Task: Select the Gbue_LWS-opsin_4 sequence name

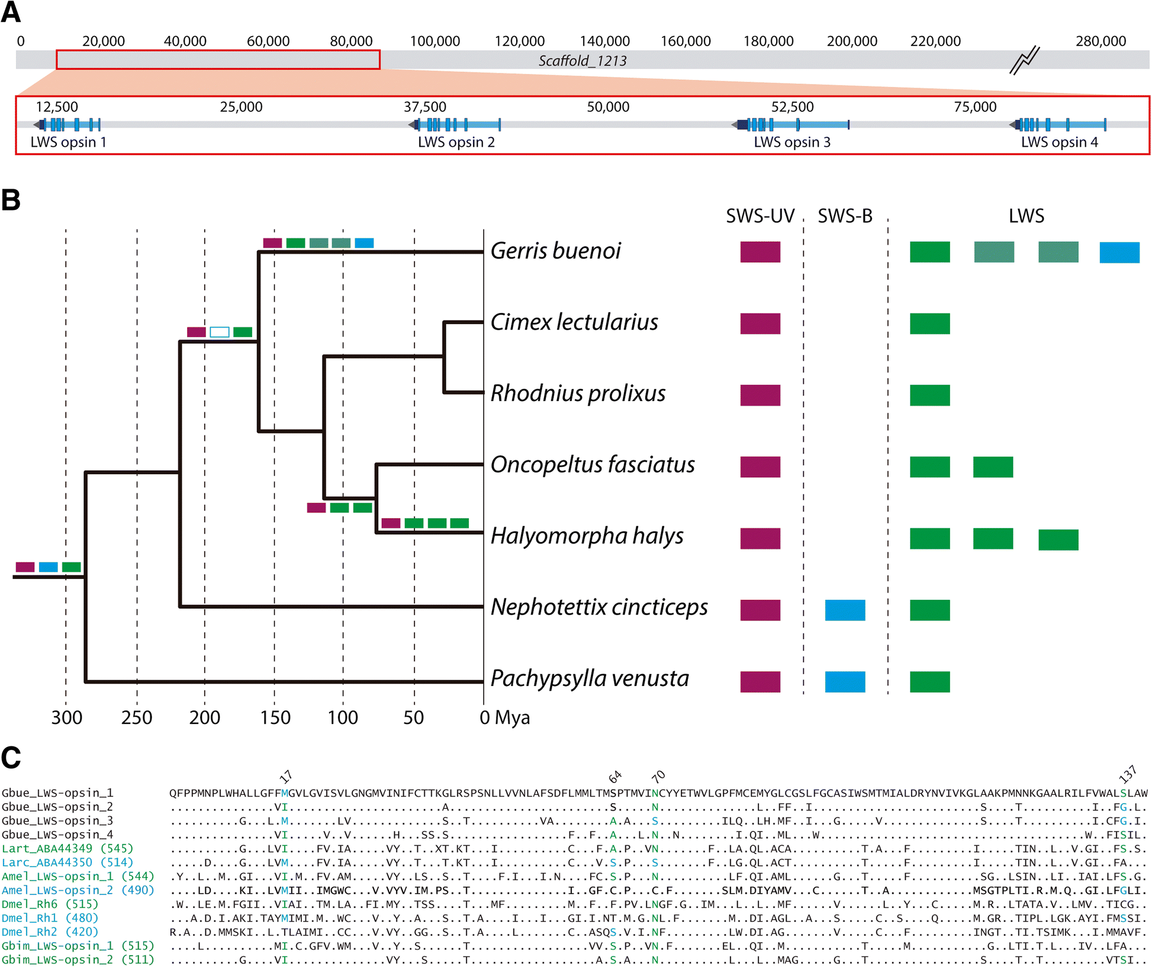Action: coord(57,835)
